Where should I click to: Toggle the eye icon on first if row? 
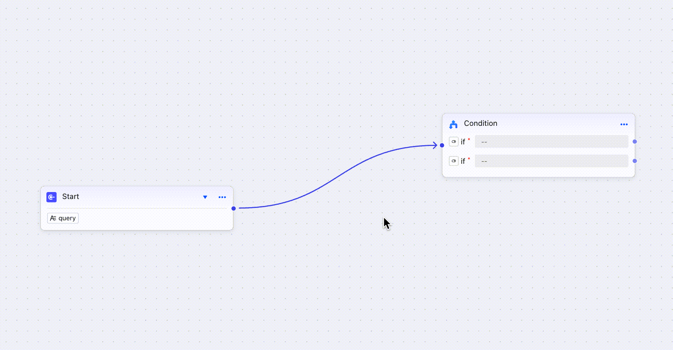coord(454,142)
